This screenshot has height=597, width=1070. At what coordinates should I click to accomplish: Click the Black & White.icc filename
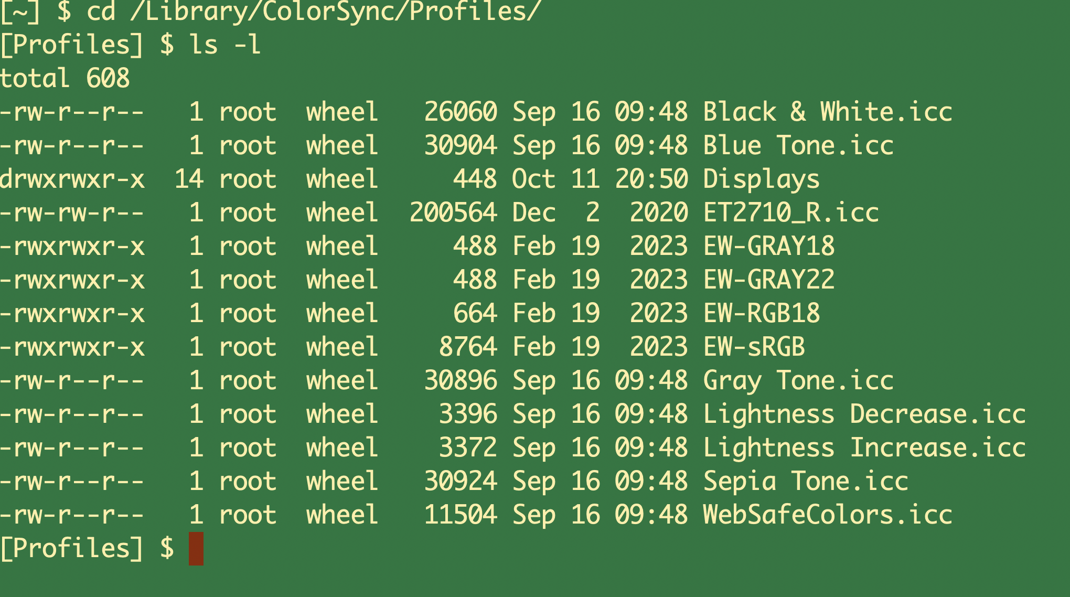[828, 112]
